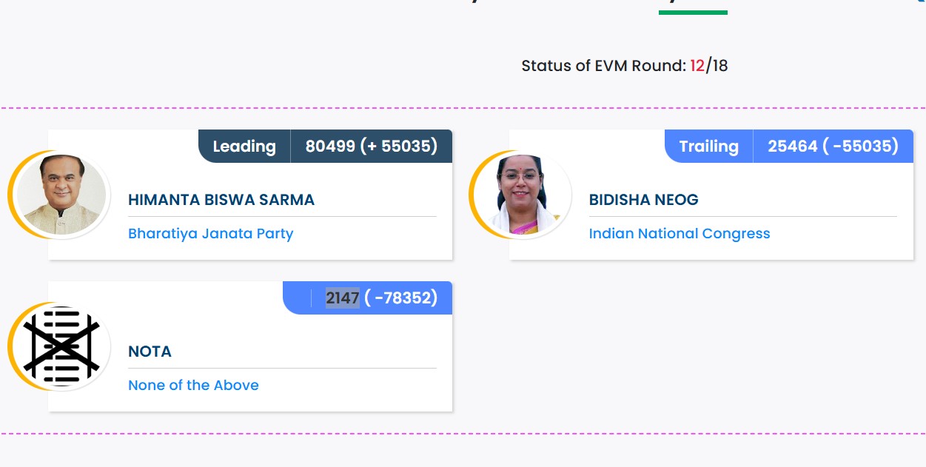926x467 pixels.
Task: Click Himanta Biswa Sarma's candidate photo
Action: point(61,195)
